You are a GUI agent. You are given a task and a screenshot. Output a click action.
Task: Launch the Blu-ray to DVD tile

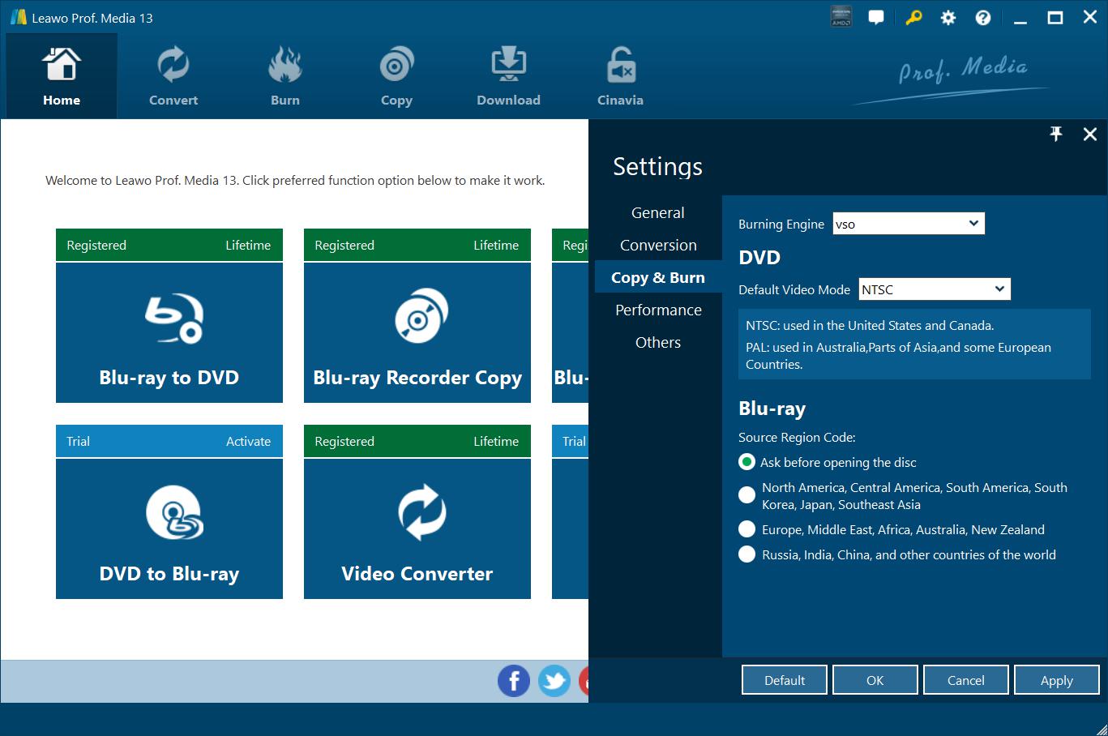click(169, 332)
